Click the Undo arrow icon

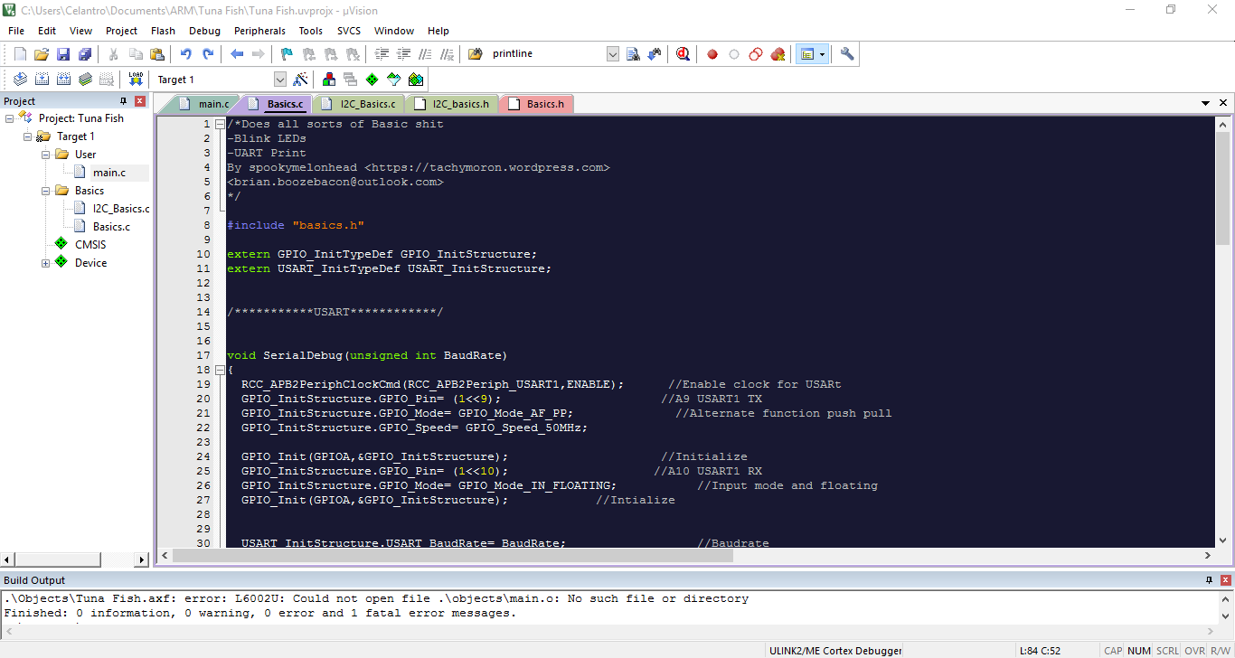(x=186, y=54)
